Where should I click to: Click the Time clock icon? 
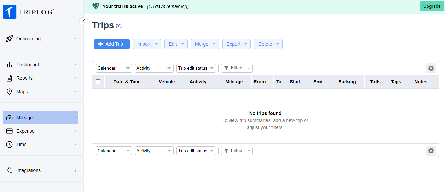click(9, 145)
